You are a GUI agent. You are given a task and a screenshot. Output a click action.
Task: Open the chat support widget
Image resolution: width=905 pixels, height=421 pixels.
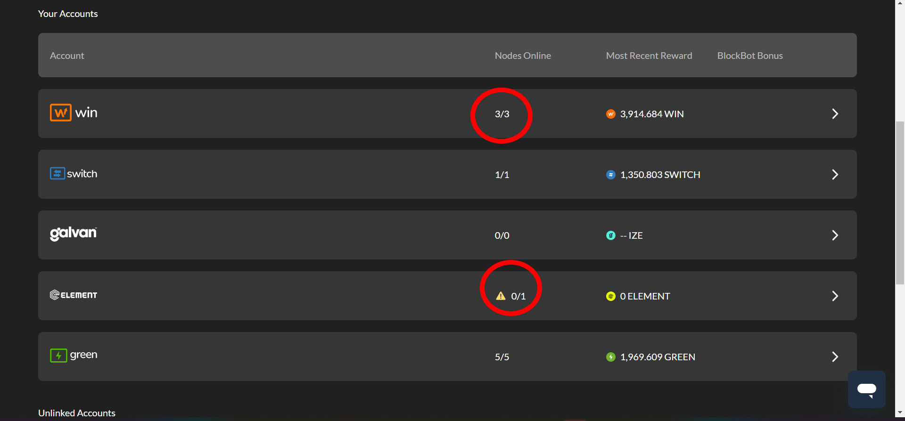(x=866, y=389)
